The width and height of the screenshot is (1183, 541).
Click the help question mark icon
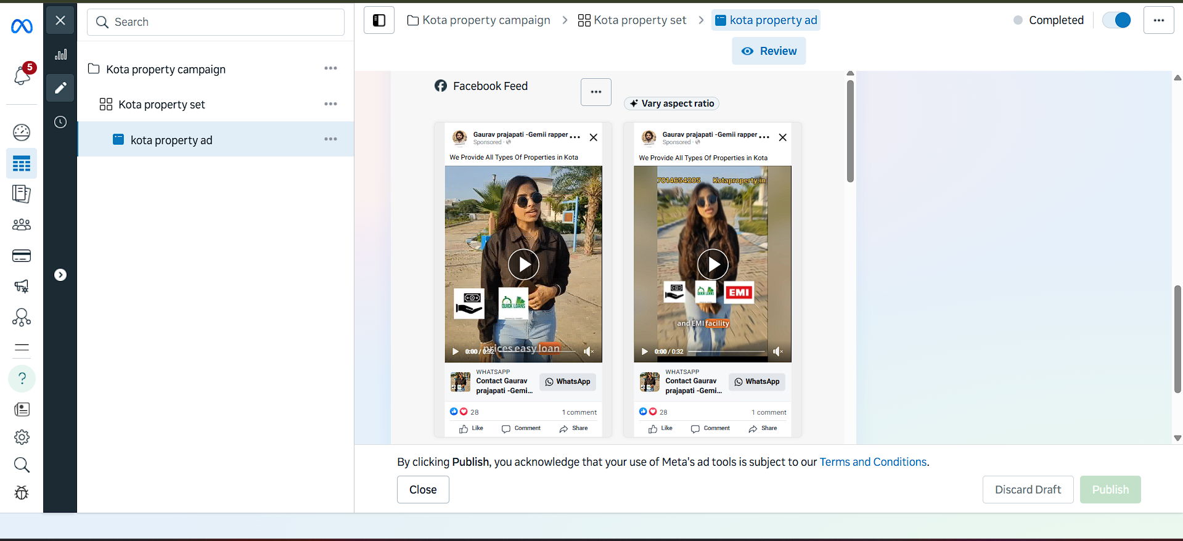tap(22, 378)
